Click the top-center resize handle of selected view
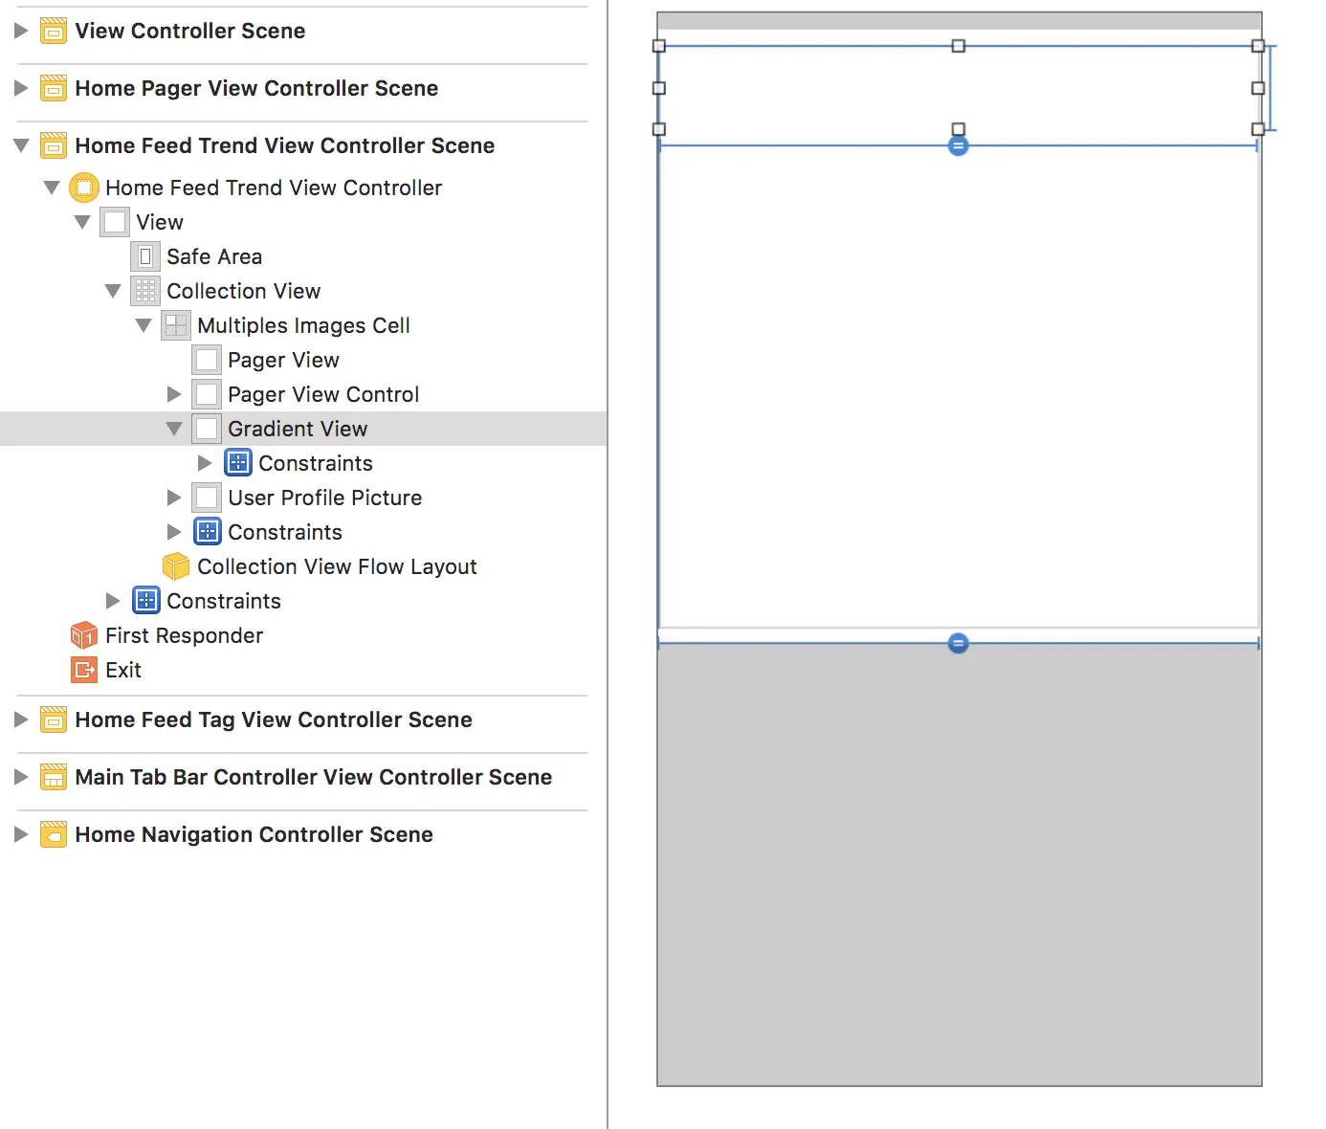 pyautogui.click(x=958, y=46)
